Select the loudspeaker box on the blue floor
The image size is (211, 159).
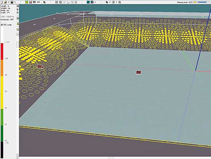(138, 72)
